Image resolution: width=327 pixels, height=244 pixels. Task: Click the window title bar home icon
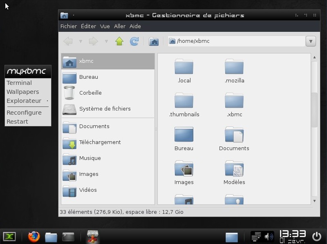pyautogui.click(x=64, y=16)
